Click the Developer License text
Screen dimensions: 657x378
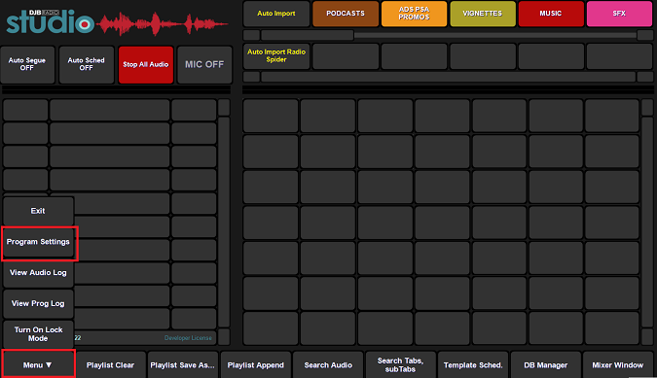188,338
